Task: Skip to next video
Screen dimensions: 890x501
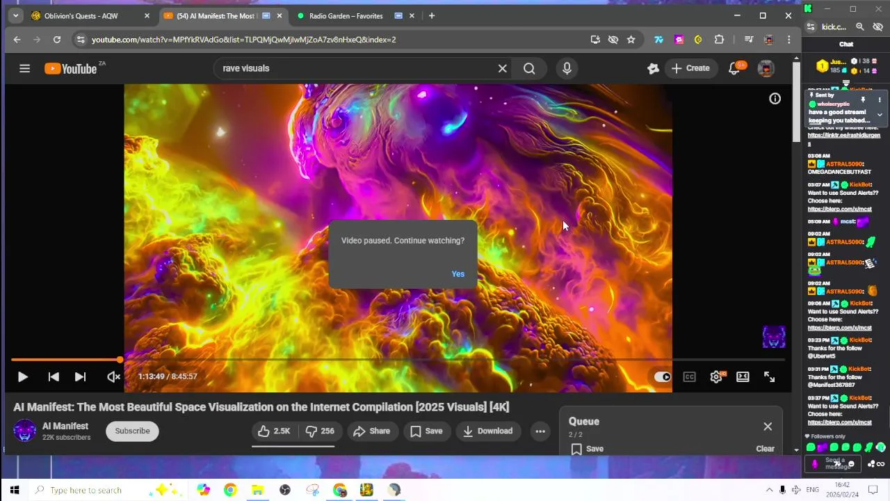Action: (x=80, y=376)
